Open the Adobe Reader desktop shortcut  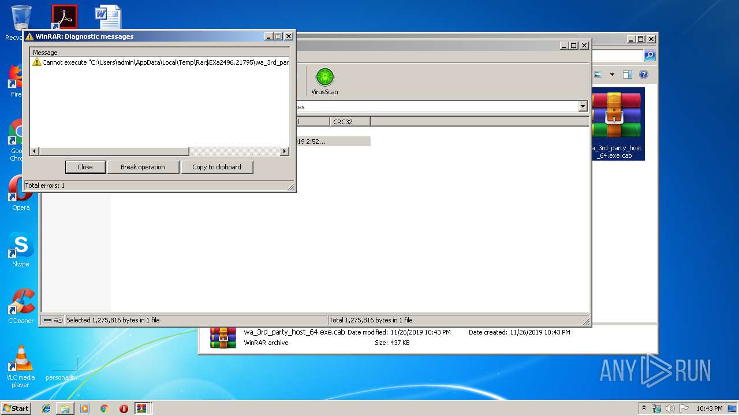click(64, 17)
